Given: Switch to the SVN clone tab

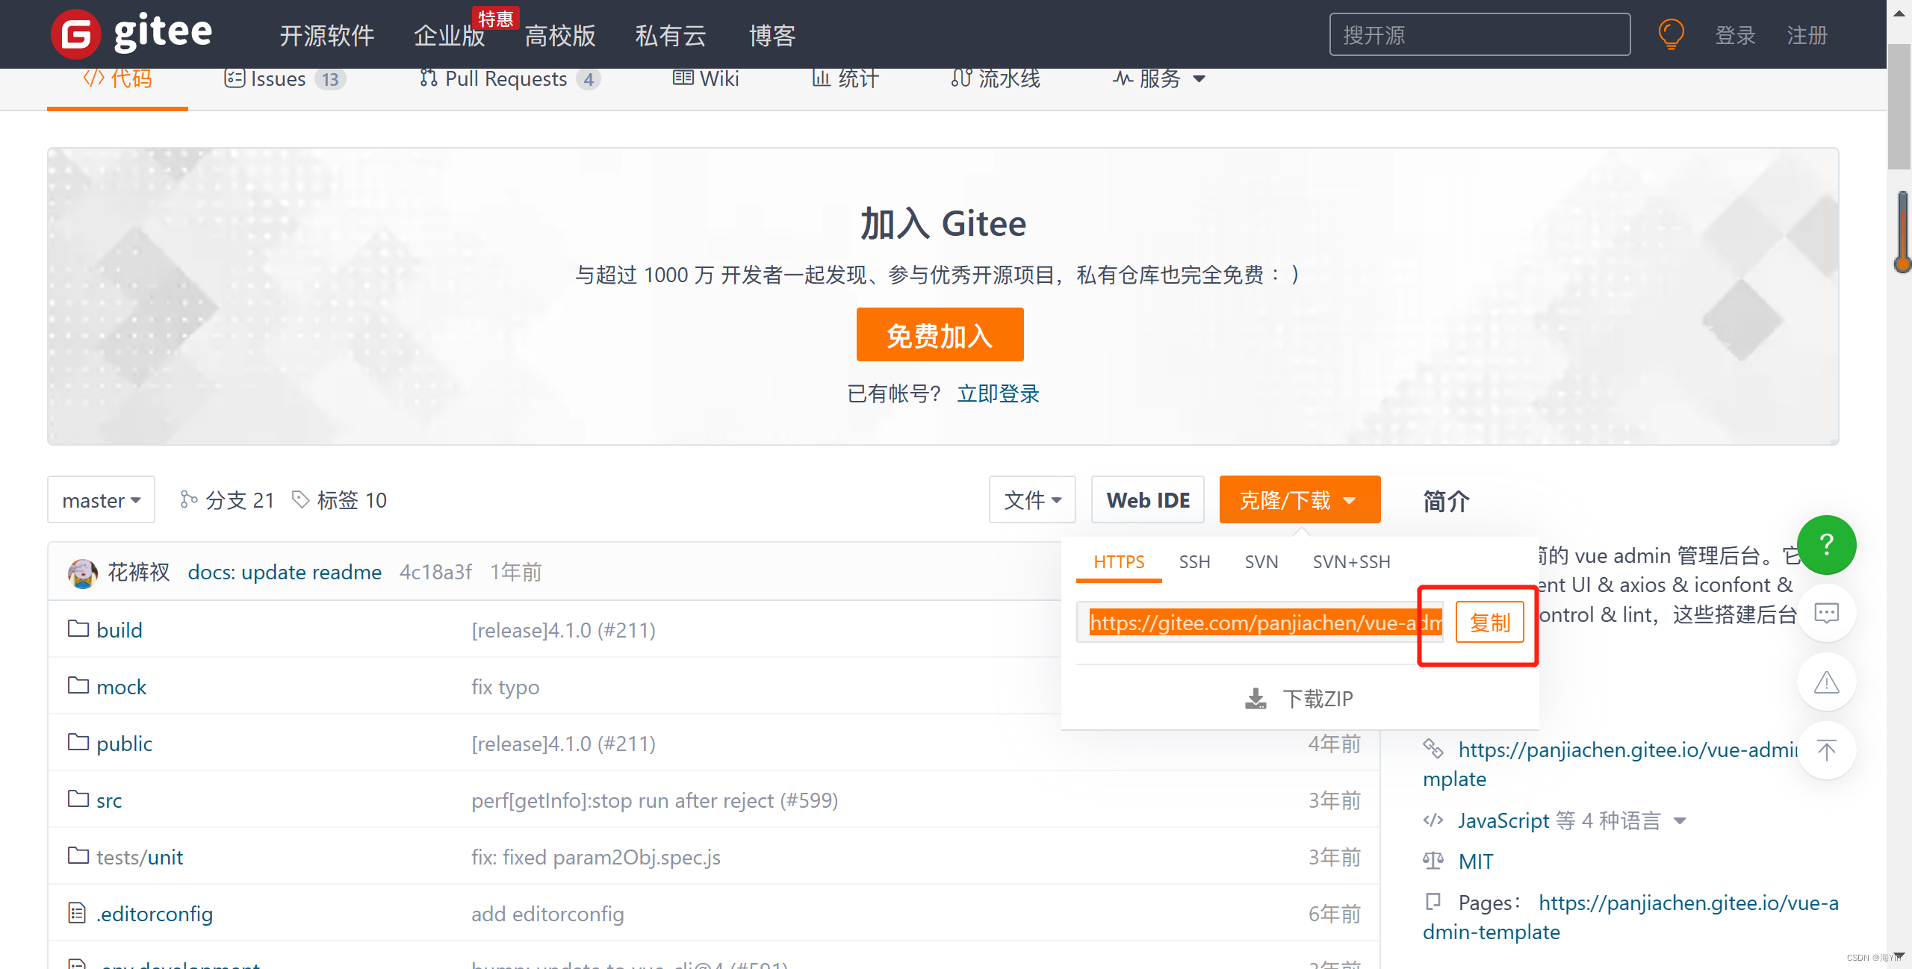Looking at the screenshot, I should pos(1261,562).
